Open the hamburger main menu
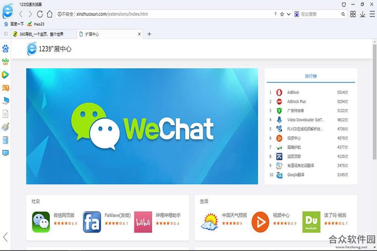The height and width of the screenshot is (251, 377). click(x=372, y=14)
